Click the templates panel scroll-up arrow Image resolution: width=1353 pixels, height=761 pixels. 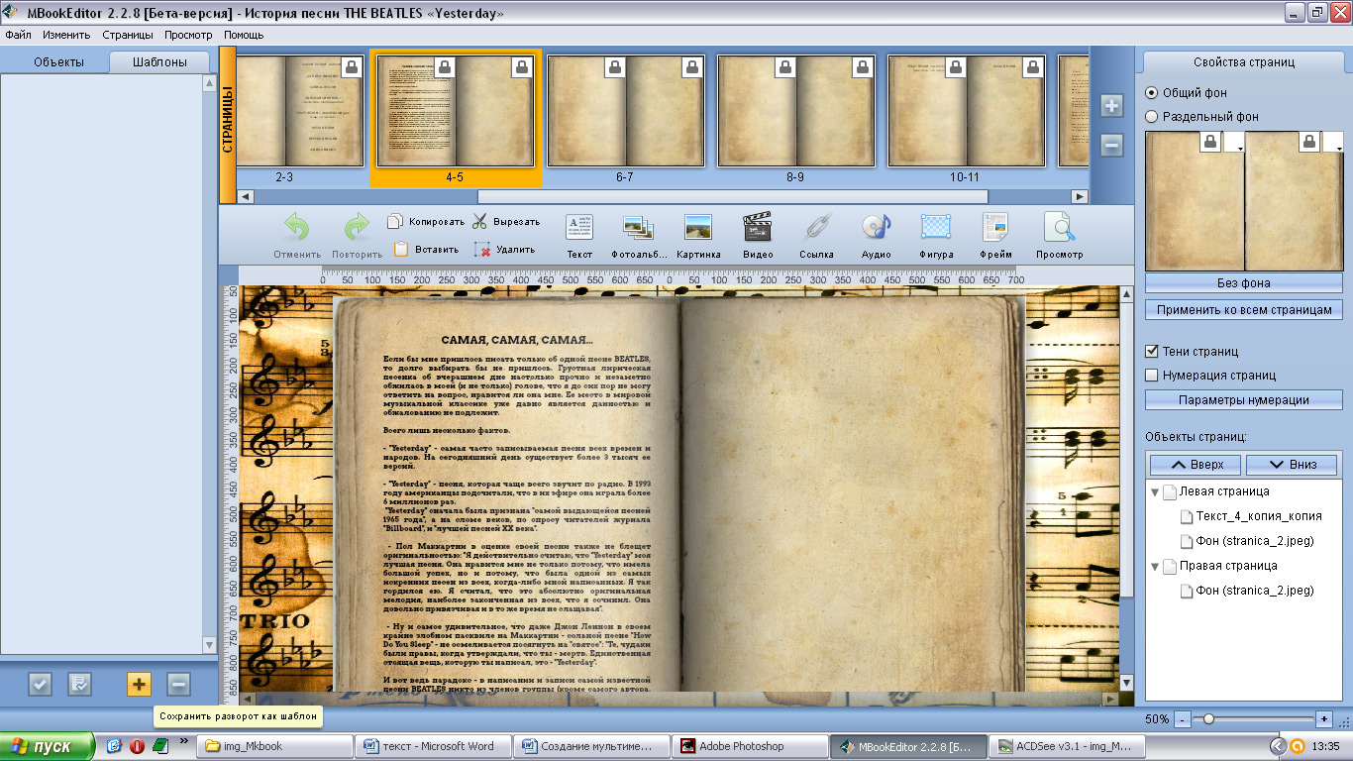coord(209,83)
